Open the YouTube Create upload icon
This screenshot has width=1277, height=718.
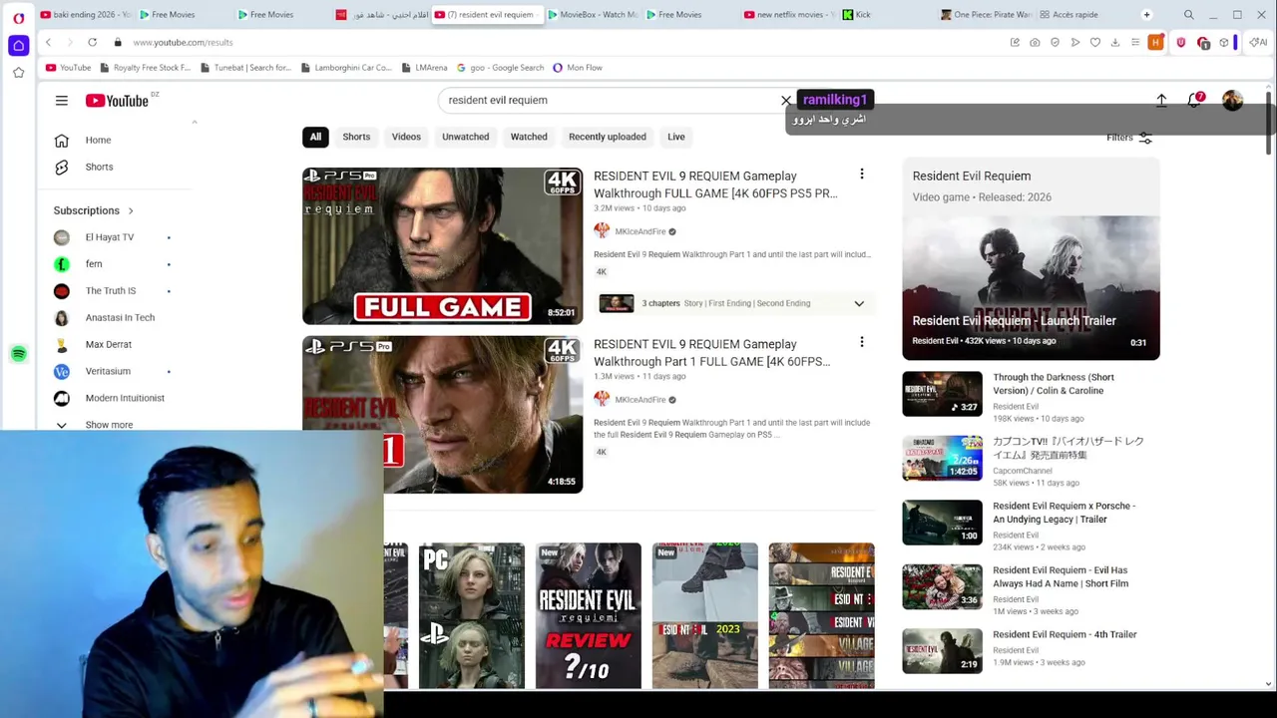(1161, 101)
